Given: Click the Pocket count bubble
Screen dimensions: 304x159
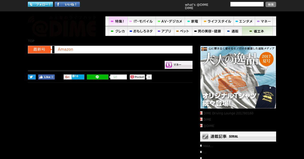Looking at the screenshot, I should 149,77.
